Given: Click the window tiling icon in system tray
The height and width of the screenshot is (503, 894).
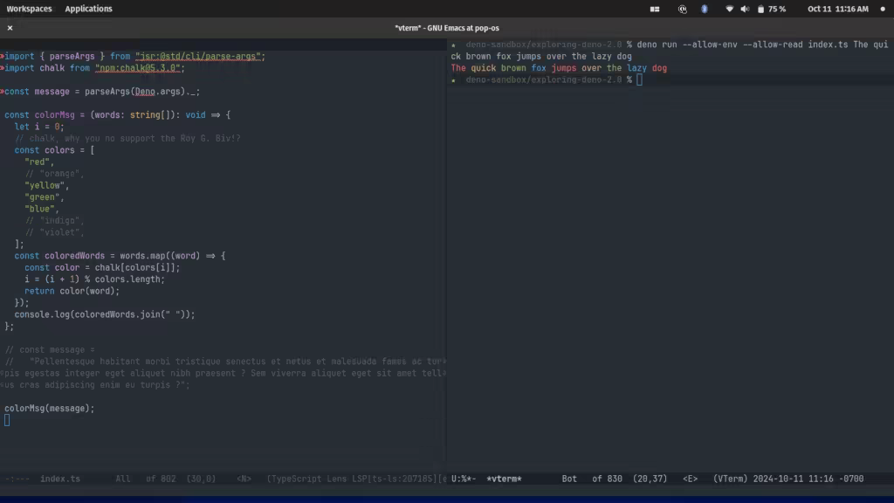Looking at the screenshot, I should [655, 9].
